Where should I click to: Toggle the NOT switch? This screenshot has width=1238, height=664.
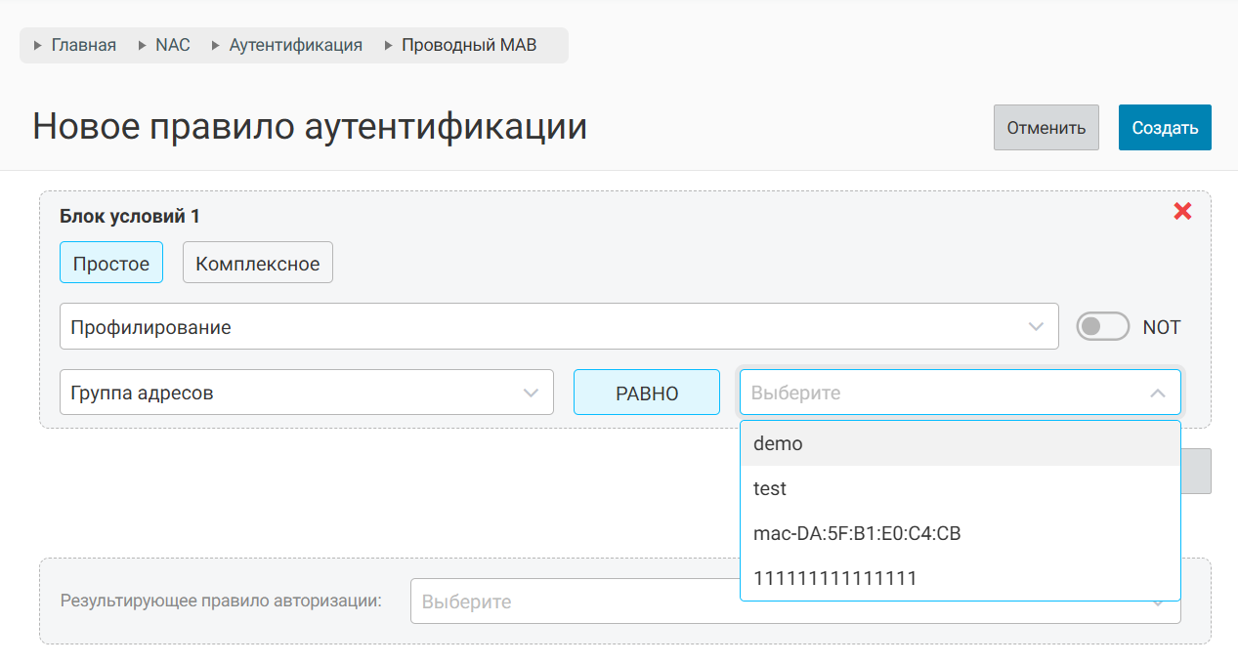click(x=1102, y=327)
